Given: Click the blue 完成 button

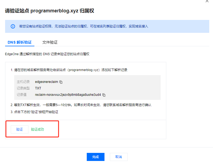Looking at the screenshot, I should pyautogui.click(x=96, y=157).
